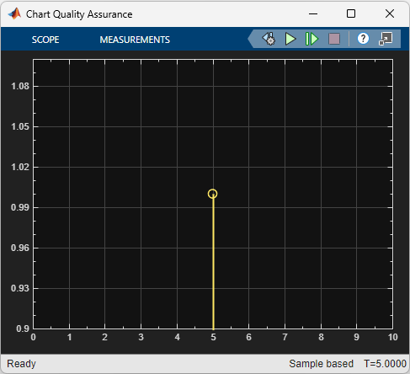Switch to the SCOPE tab

(45, 40)
